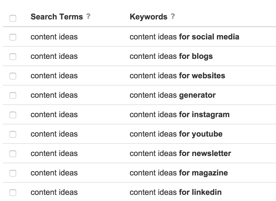Image resolution: width=276 pixels, height=201 pixels.
Task: Check the 'for newsletter' row checkbox
Action: point(13,154)
